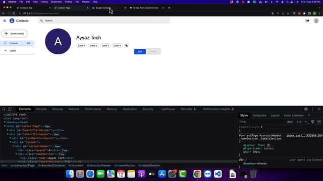Toggle the flex badge on avatar div
323x181 pixels.
coord(65,150)
